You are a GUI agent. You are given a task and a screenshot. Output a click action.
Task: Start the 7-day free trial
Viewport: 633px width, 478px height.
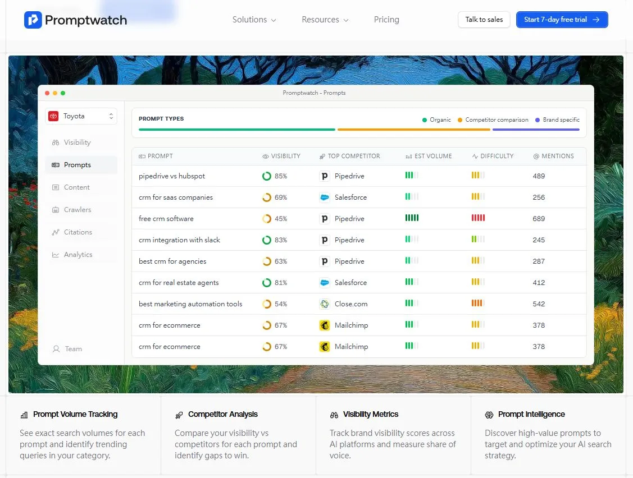pos(562,20)
